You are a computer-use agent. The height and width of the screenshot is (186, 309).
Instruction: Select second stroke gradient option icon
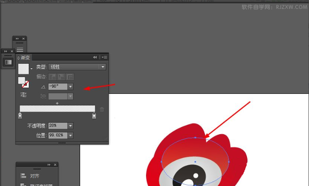coord(61,77)
